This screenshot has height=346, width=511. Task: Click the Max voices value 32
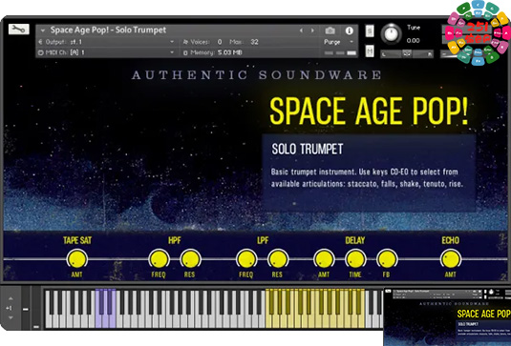[254, 42]
